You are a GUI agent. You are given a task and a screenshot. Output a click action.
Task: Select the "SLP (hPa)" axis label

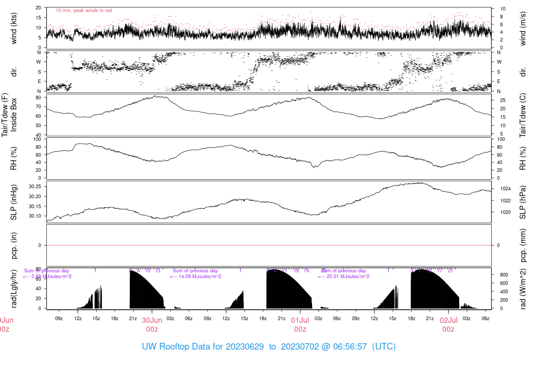[x=523, y=202]
